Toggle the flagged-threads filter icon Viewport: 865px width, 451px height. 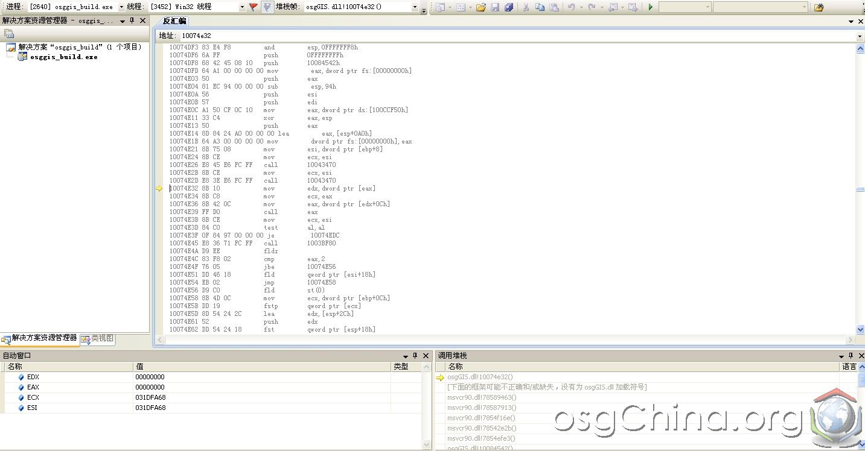267,7
